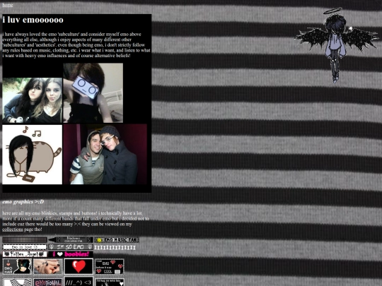
Task: Click the 'I'M SO EMO' blinkie
Action: (x=71, y=247)
